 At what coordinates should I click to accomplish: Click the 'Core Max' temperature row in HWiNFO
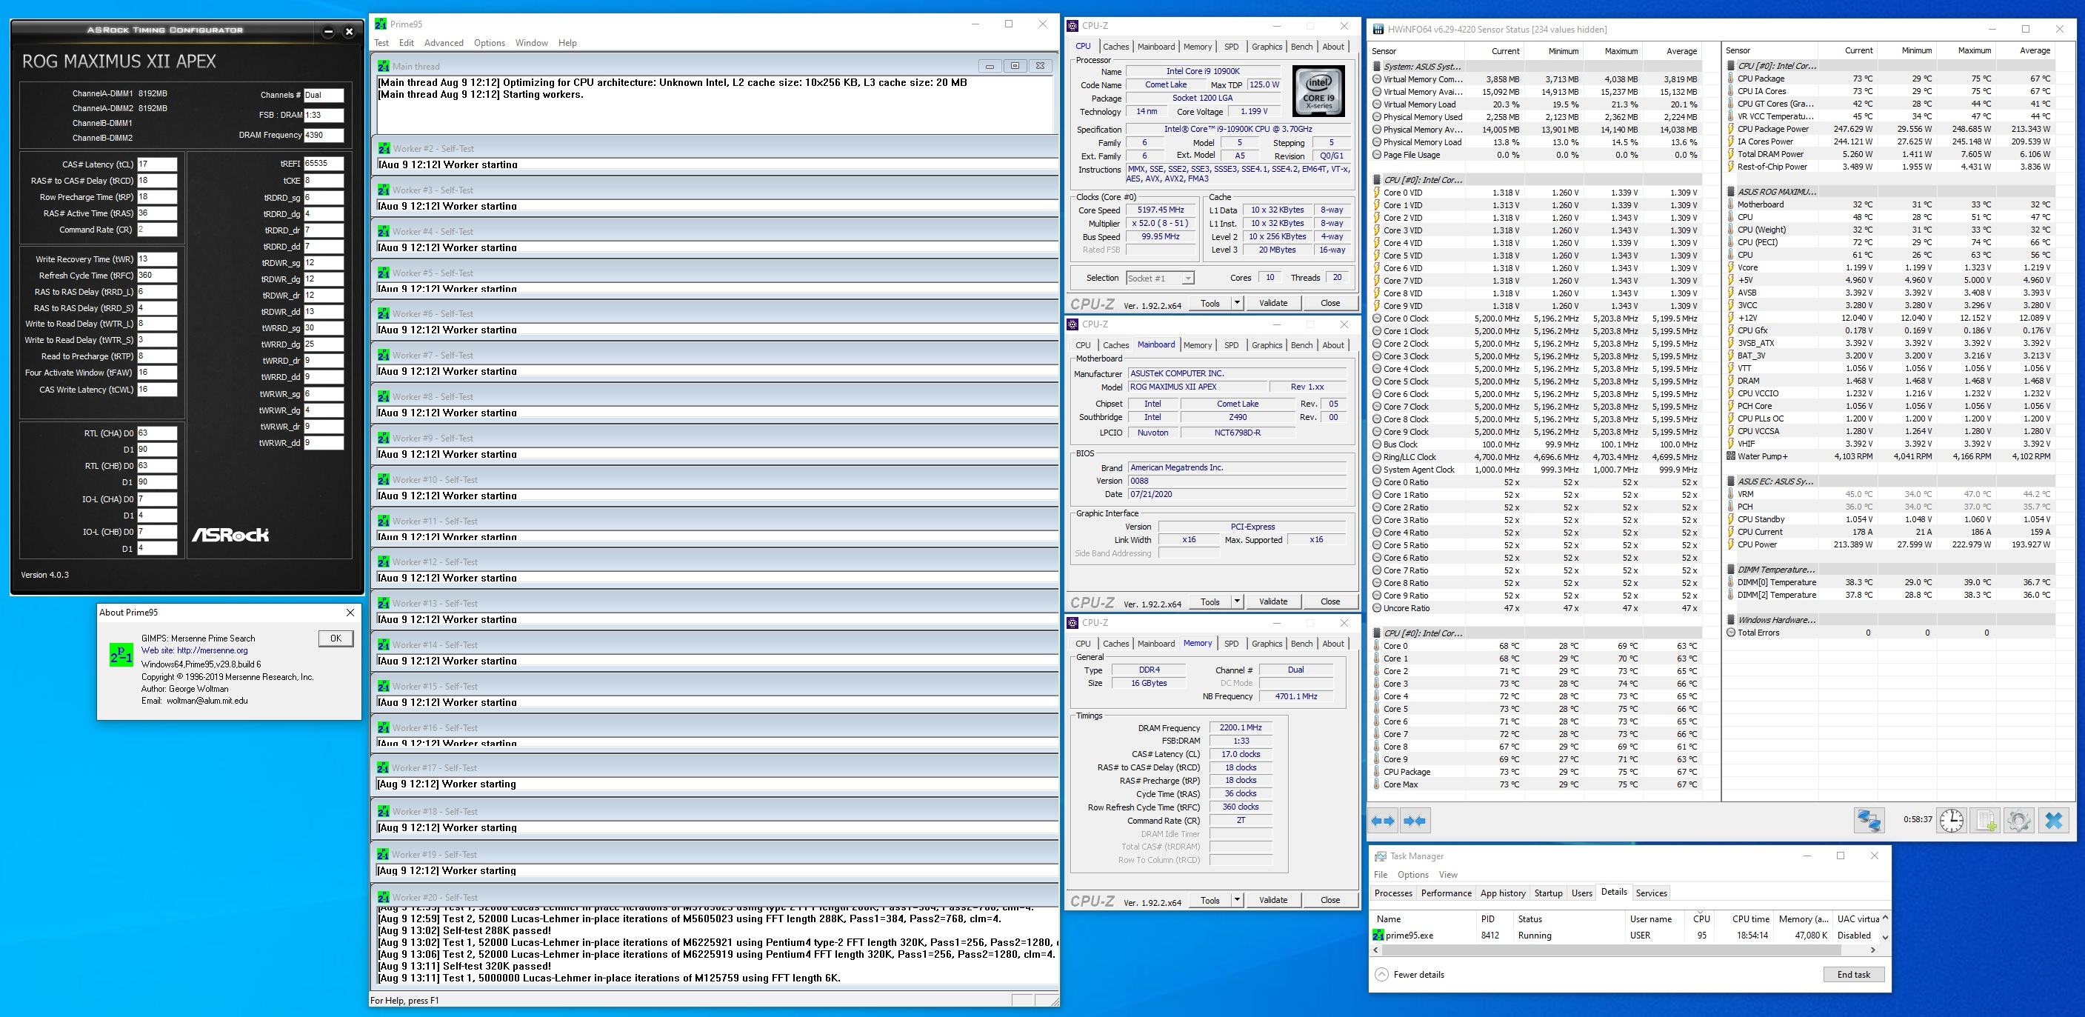1535,784
